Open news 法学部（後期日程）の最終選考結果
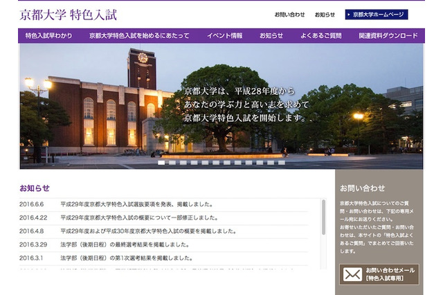Screen dimensions: 443x295 125,244
